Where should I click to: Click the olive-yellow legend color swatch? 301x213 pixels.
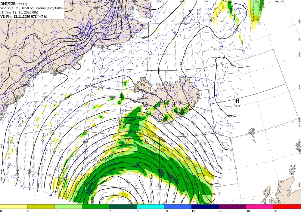(x=41, y=206)
